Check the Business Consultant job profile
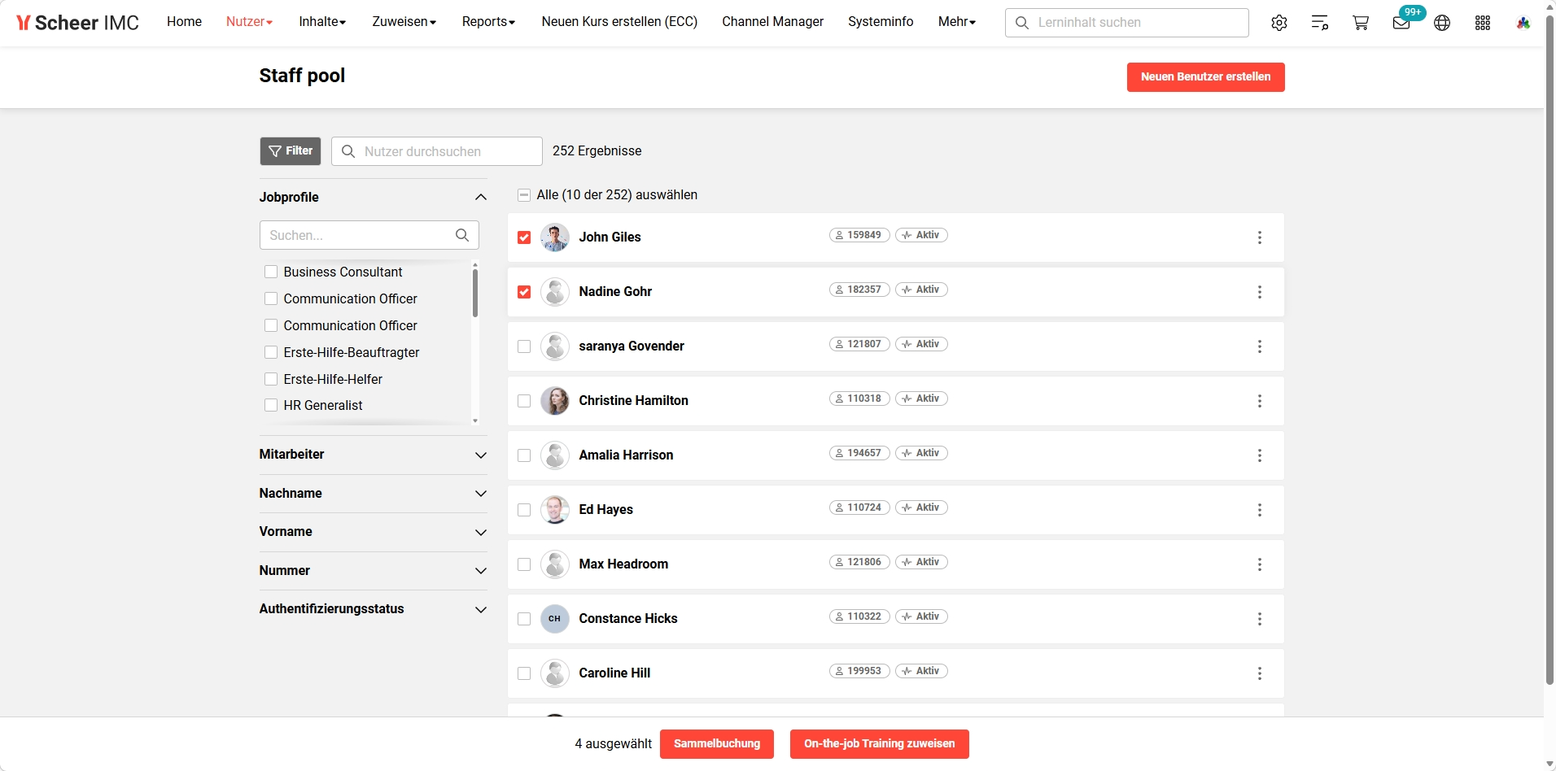 [x=271, y=272]
